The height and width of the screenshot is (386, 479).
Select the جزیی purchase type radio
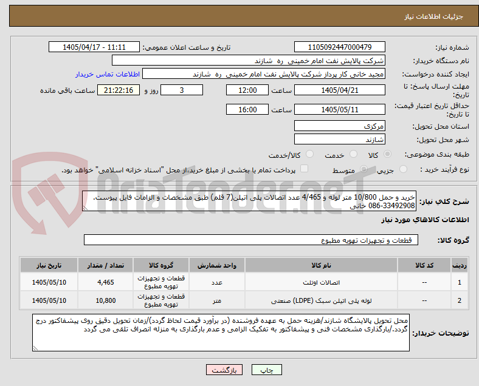403,169
